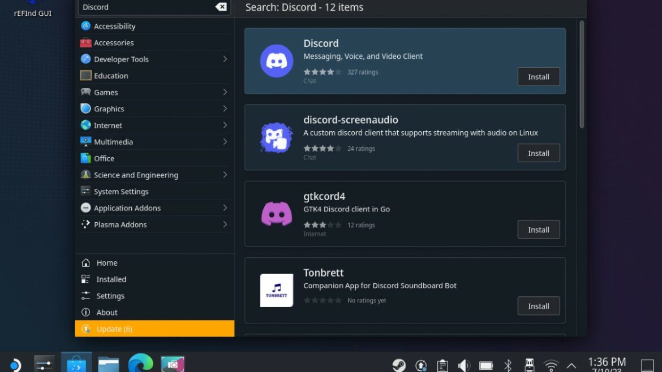
Task: Click the Discord app logo
Action: pyautogui.click(x=277, y=61)
